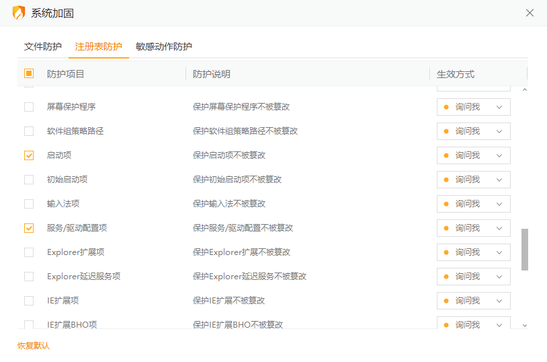Open the IE扩展项 action dropdown
The width and height of the screenshot is (547, 362).
pos(473,301)
